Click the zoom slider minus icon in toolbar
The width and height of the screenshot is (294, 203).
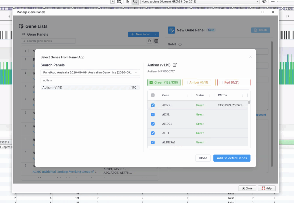pos(273,1)
